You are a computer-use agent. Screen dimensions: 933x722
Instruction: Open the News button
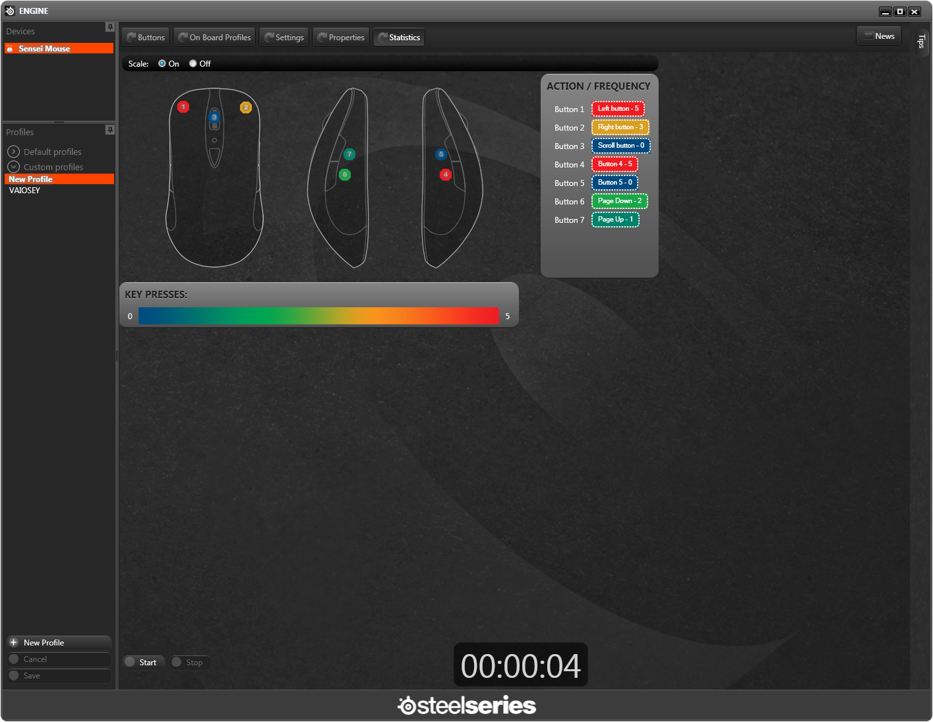click(x=879, y=36)
